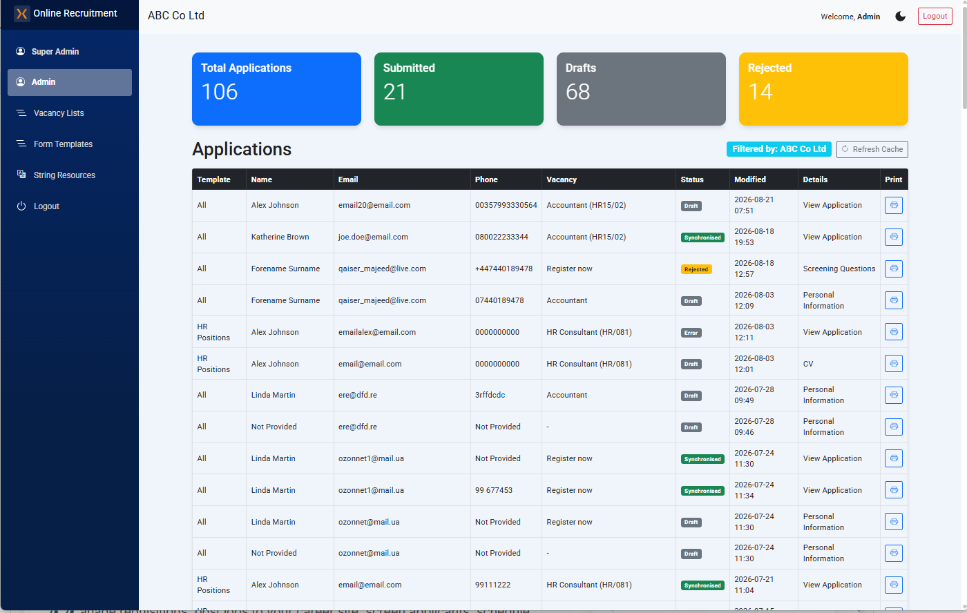Print application for emailalex@email.com
This screenshot has width=967, height=613.
pos(894,332)
